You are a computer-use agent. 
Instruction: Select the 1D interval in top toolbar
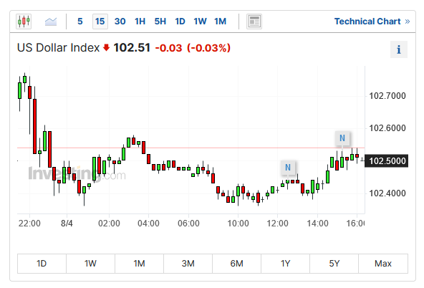click(x=180, y=21)
